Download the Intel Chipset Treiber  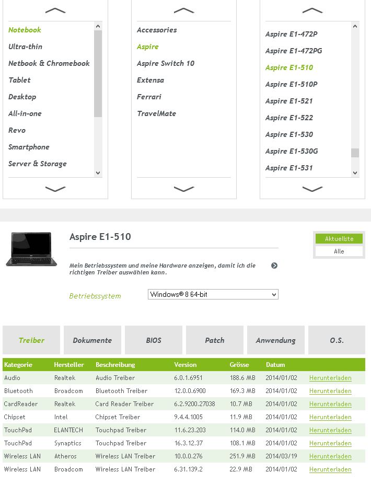(x=330, y=417)
